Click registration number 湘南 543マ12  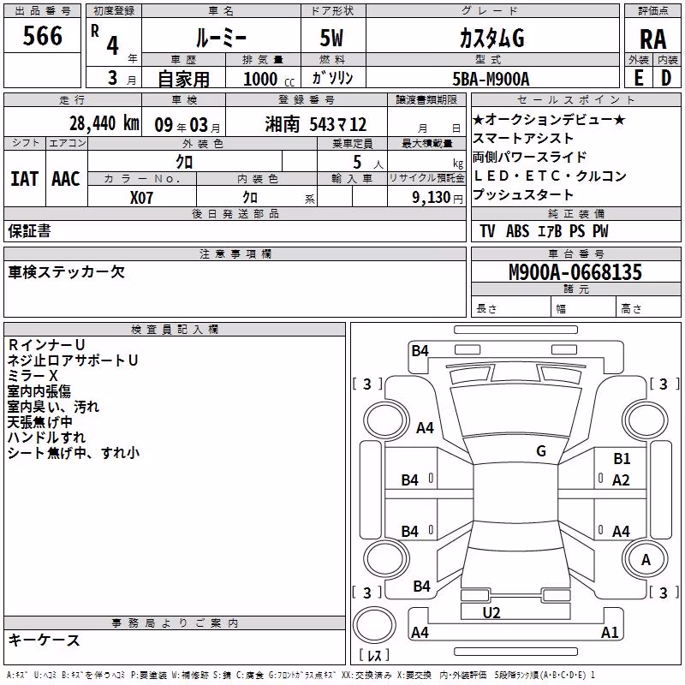click(x=315, y=124)
